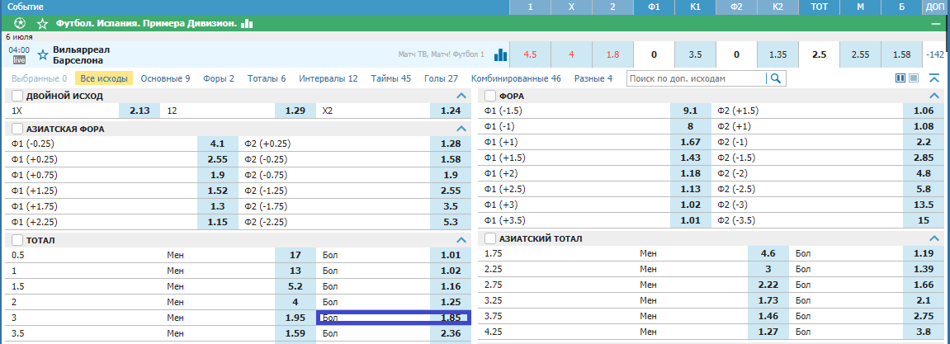Select total 0.5 under odds 17

pos(295,255)
